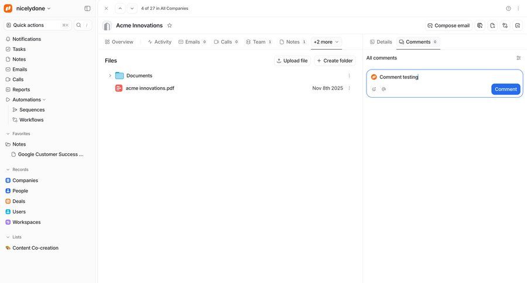
Task: Open comment filter settings icon
Action: 518,58
